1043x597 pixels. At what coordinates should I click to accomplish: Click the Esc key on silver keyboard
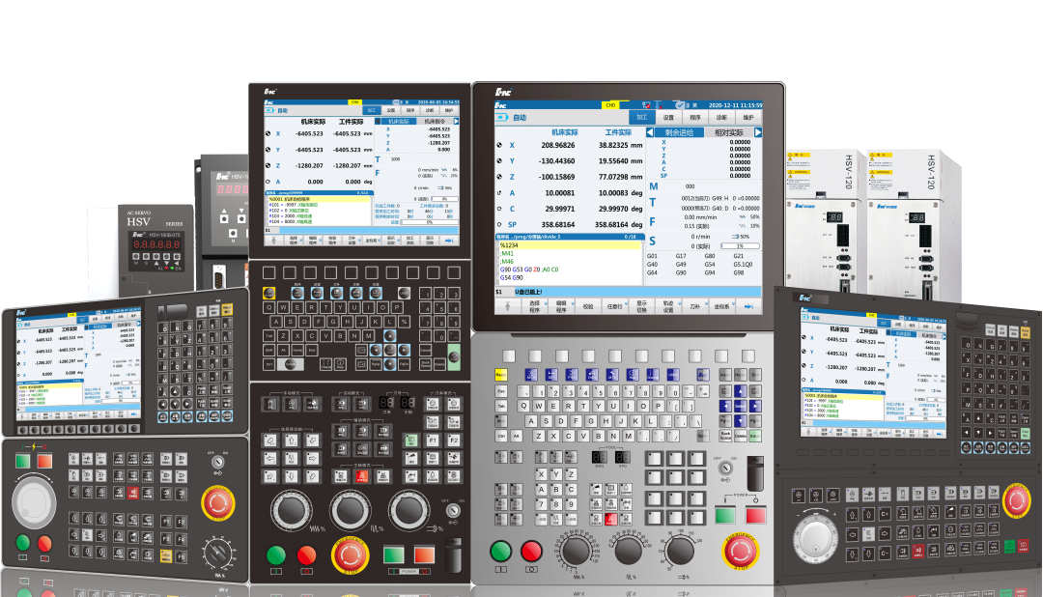[501, 391]
